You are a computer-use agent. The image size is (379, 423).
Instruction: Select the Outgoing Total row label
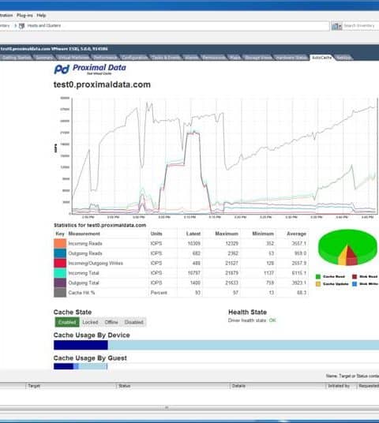(x=84, y=283)
